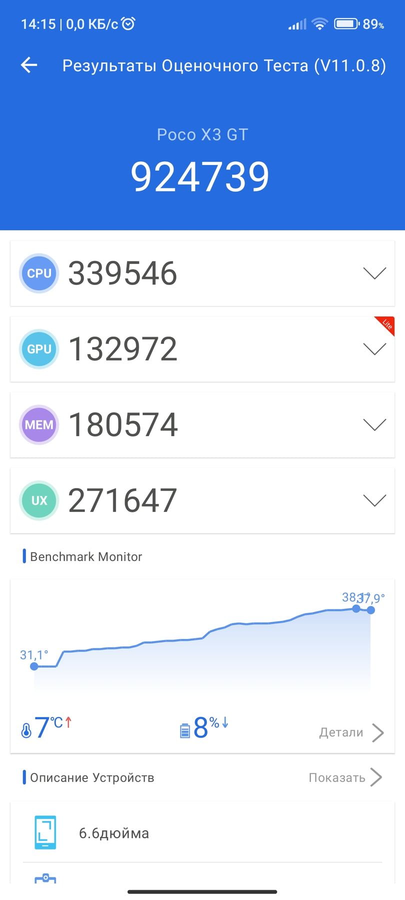Tap the Wi-Fi status bar icon
This screenshot has height=900, width=405.
(319, 23)
